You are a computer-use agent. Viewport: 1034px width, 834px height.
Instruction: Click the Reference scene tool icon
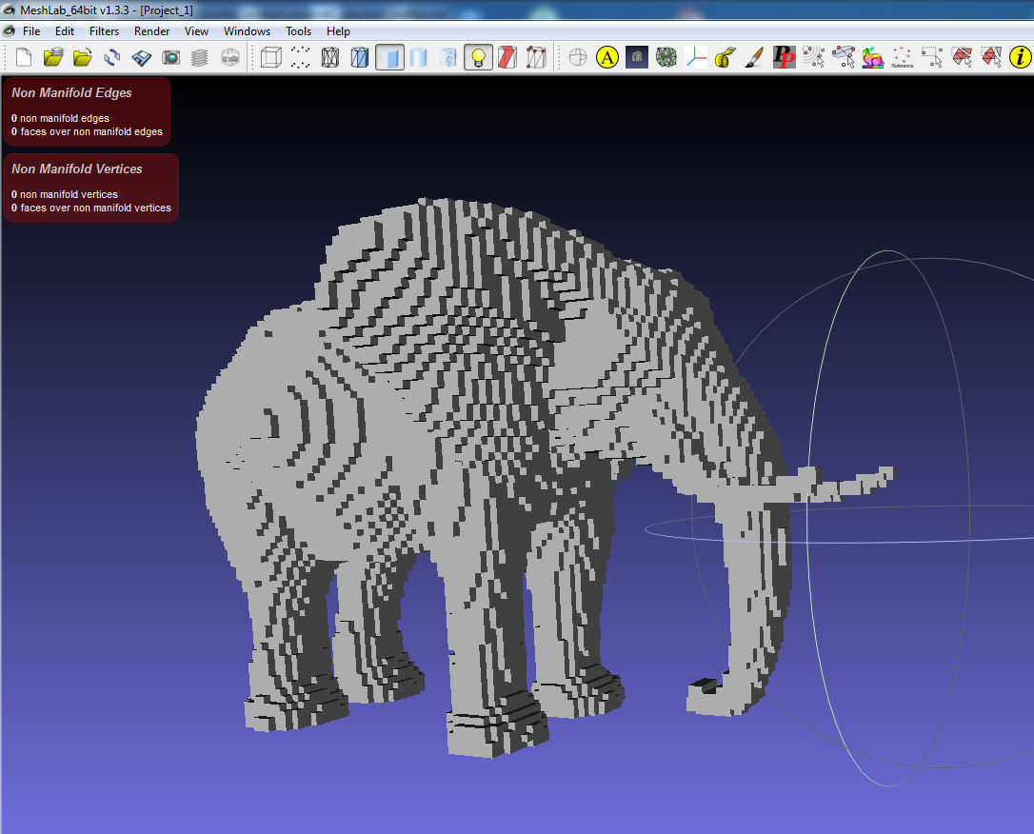902,57
